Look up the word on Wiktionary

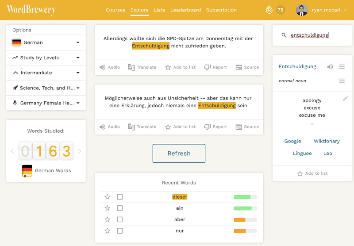327,141
